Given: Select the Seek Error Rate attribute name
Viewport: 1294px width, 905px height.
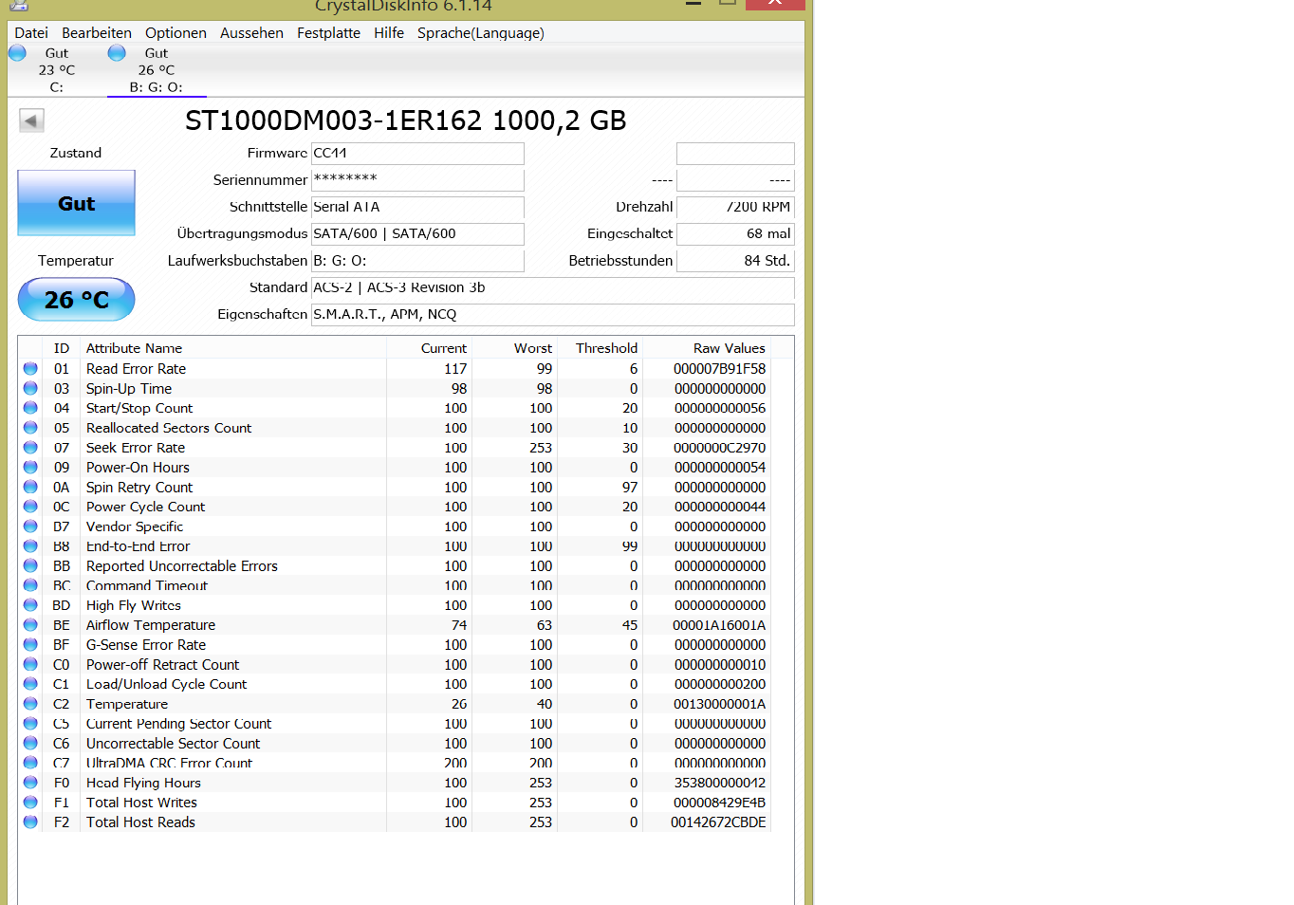Looking at the screenshot, I should pyautogui.click(x=136, y=448).
